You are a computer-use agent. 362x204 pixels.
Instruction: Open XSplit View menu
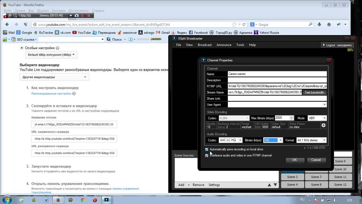[189, 45]
